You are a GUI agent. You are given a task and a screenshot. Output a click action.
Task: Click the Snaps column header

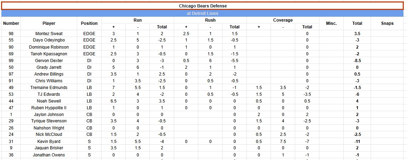coord(387,23)
